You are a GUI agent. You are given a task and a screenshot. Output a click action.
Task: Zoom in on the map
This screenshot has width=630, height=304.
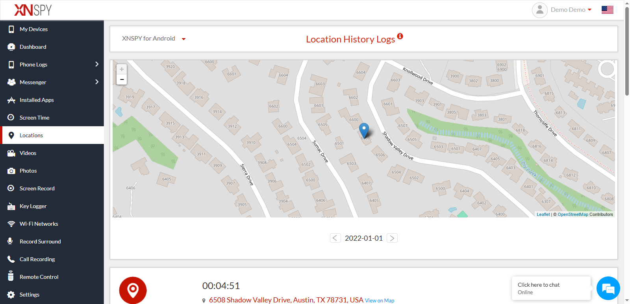point(122,69)
